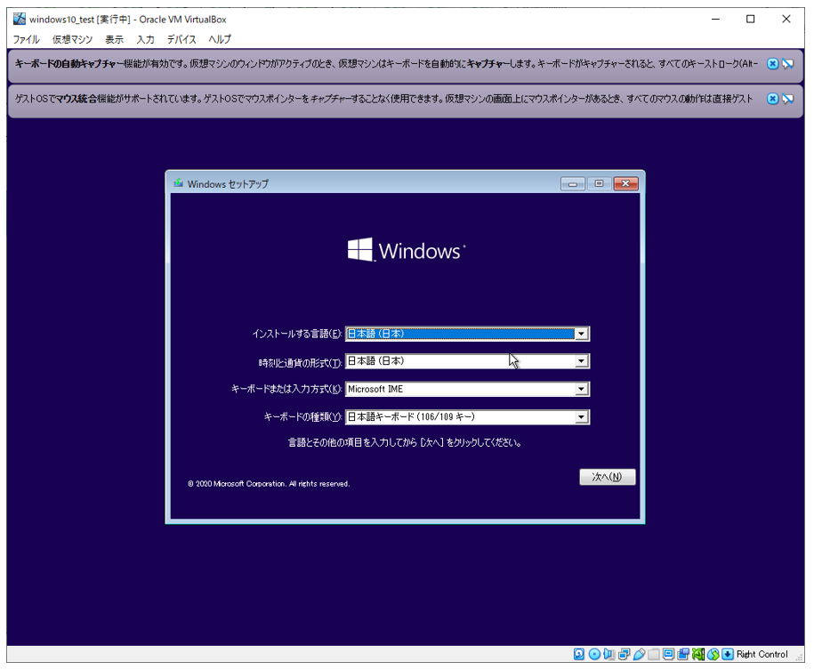Close the VirtualBox window

pyautogui.click(x=786, y=20)
